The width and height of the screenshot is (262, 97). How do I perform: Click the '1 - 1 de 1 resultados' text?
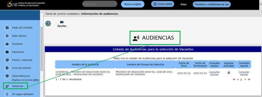[69, 79]
